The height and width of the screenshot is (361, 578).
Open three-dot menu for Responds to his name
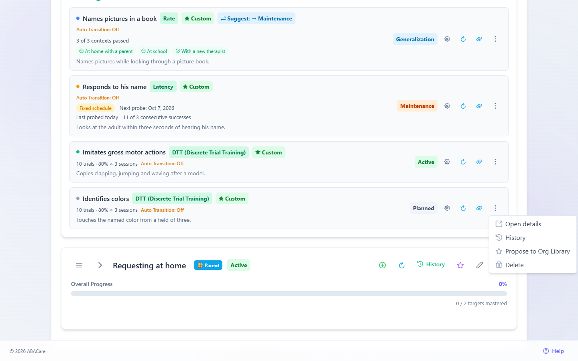(x=495, y=106)
